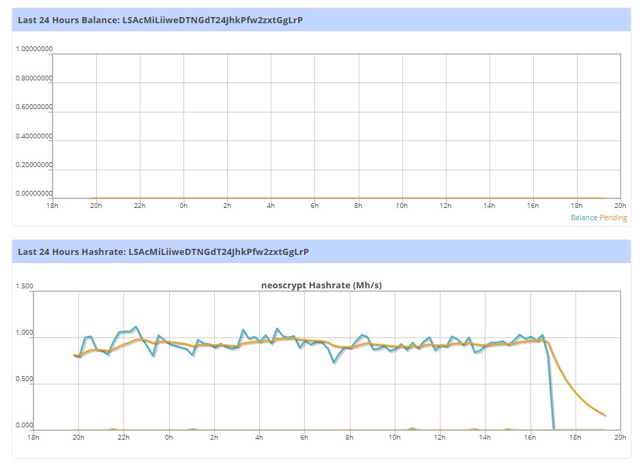The image size is (643, 471).
Task: Click the 0h tick on Balance chart
Action: click(x=183, y=205)
